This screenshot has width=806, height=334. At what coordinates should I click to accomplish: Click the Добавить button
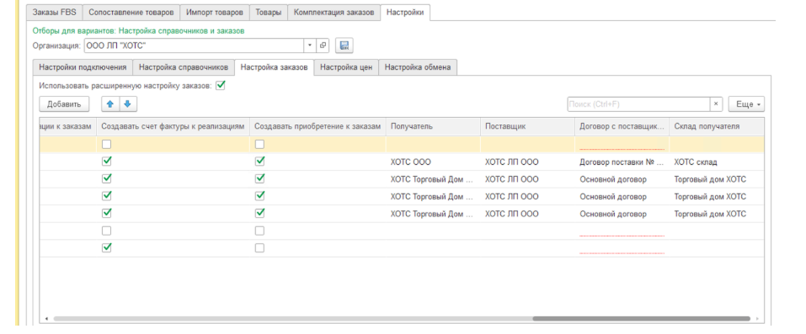64,104
